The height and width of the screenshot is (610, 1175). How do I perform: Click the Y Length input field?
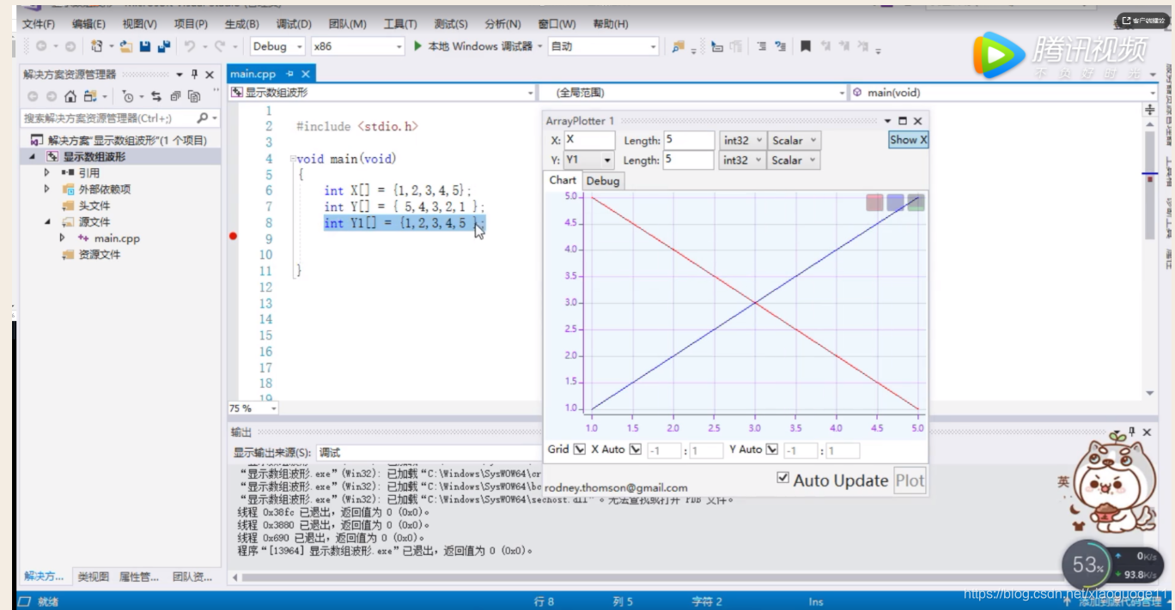(689, 160)
